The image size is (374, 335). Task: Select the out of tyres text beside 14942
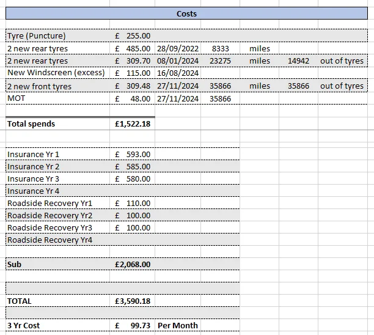pos(342,61)
